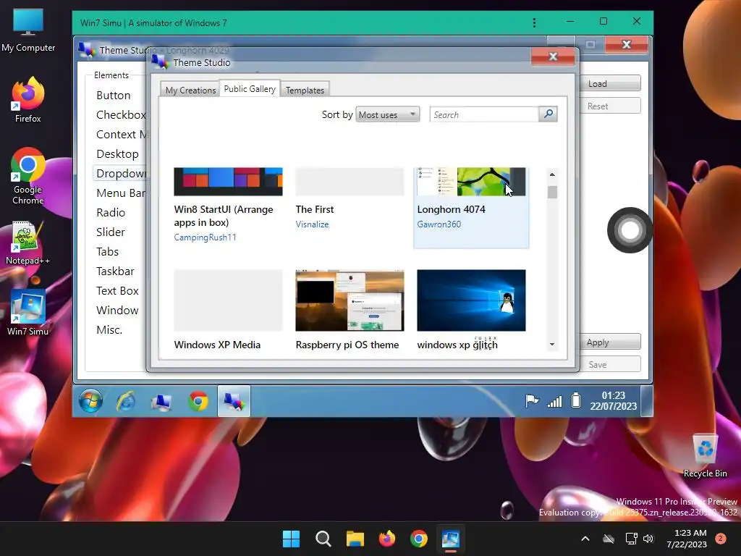Show hidden tray icons chevron
This screenshot has width=741, height=556.
pos(585,539)
